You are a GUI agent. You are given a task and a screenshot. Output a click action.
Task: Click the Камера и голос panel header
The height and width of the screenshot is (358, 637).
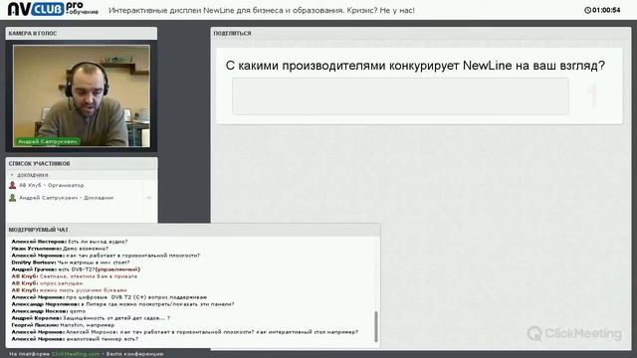coord(82,33)
